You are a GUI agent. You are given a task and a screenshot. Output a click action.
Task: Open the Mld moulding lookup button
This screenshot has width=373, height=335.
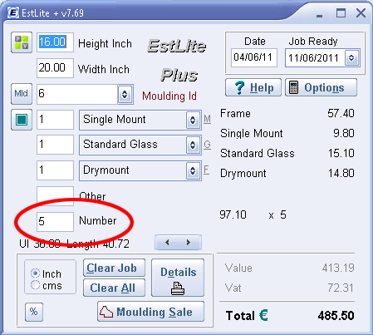pos(22,94)
